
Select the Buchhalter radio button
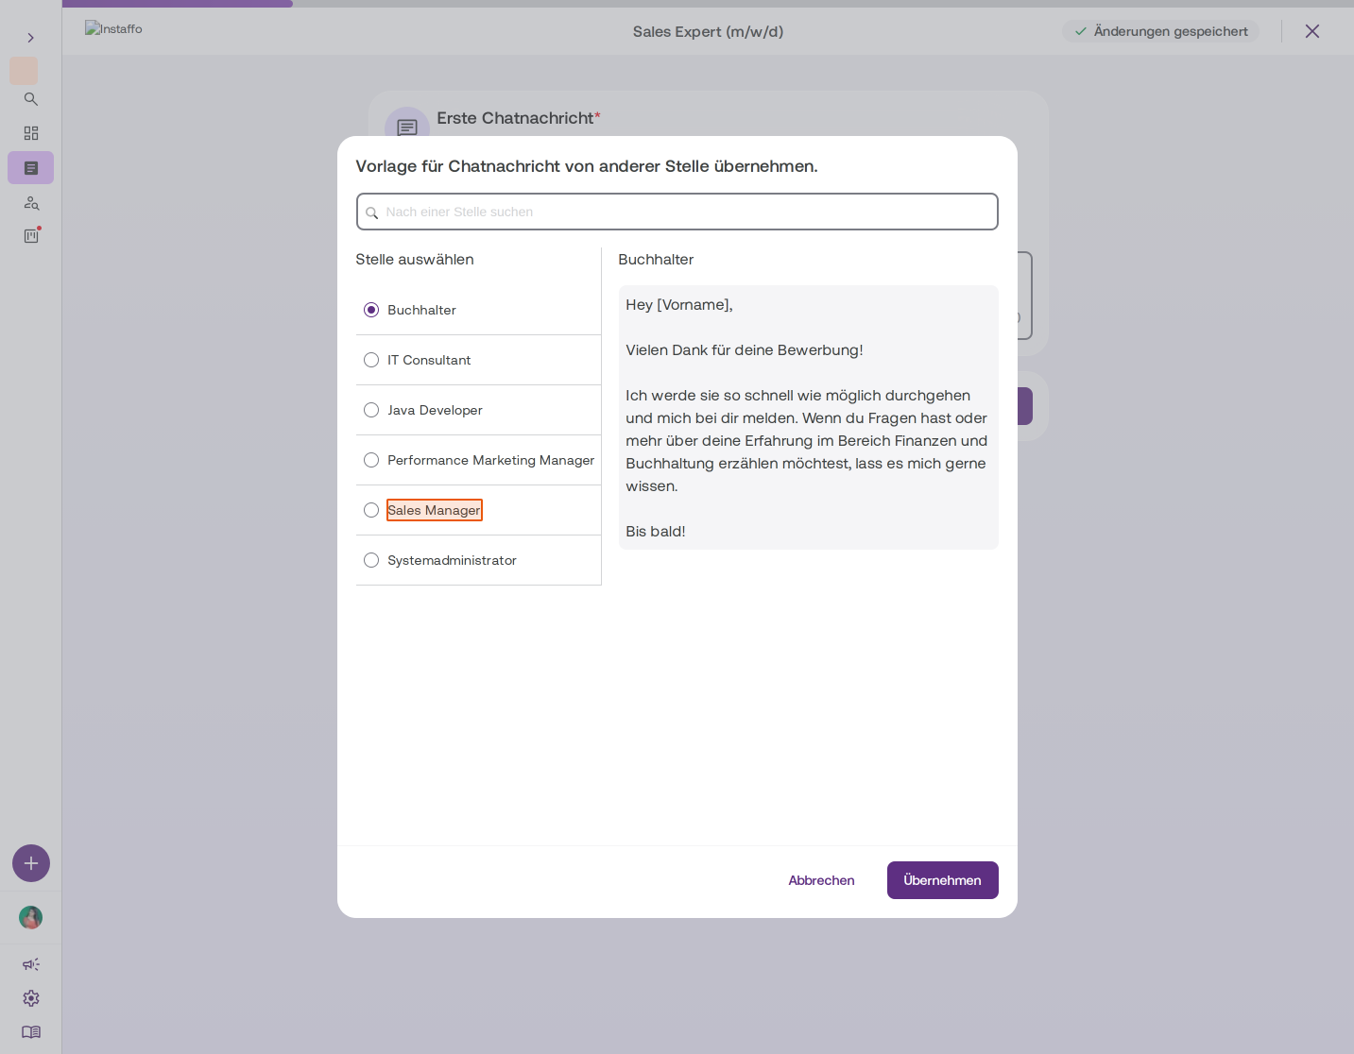click(371, 310)
